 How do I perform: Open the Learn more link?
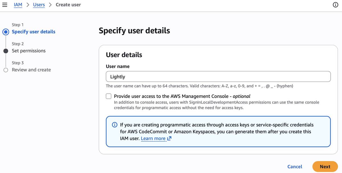(153, 138)
